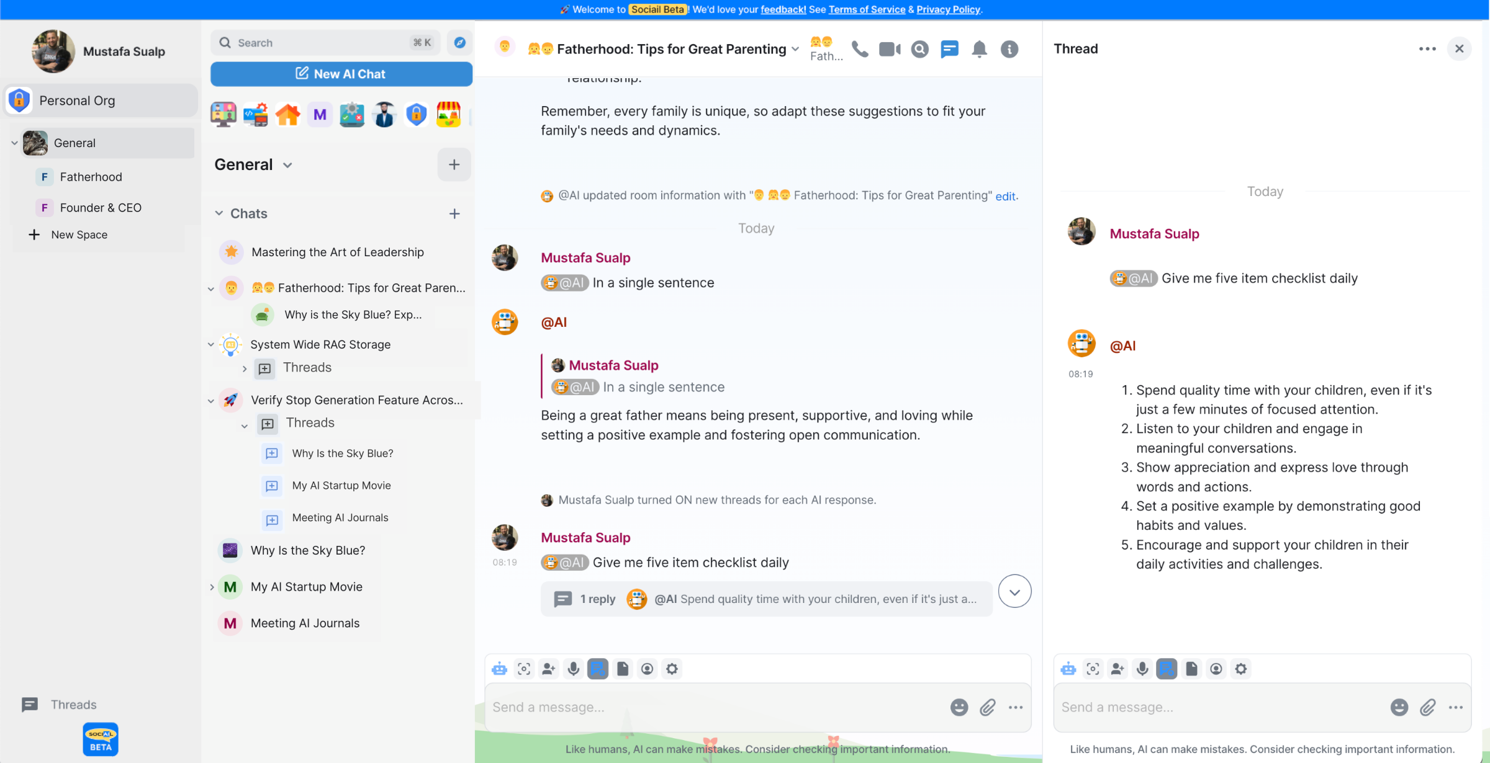Click screen capture icon in main composer toolbar
This screenshot has width=1490, height=763.
click(x=524, y=669)
